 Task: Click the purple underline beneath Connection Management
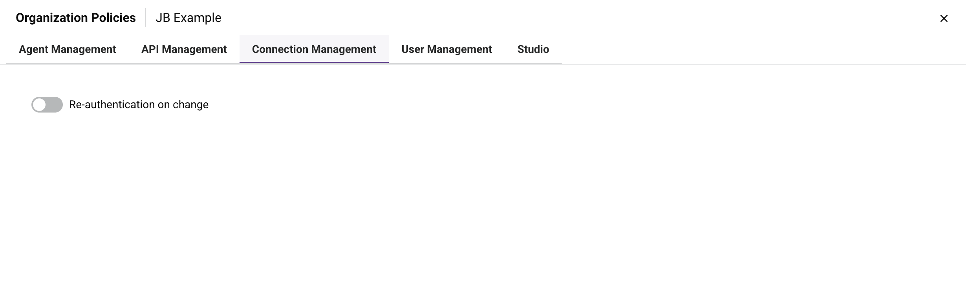[x=314, y=62]
